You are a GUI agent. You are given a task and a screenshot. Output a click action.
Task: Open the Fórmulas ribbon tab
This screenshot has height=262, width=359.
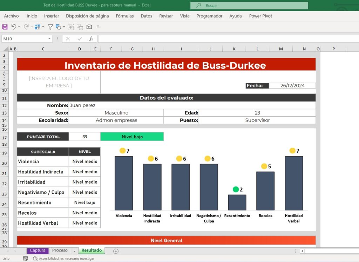click(x=124, y=16)
